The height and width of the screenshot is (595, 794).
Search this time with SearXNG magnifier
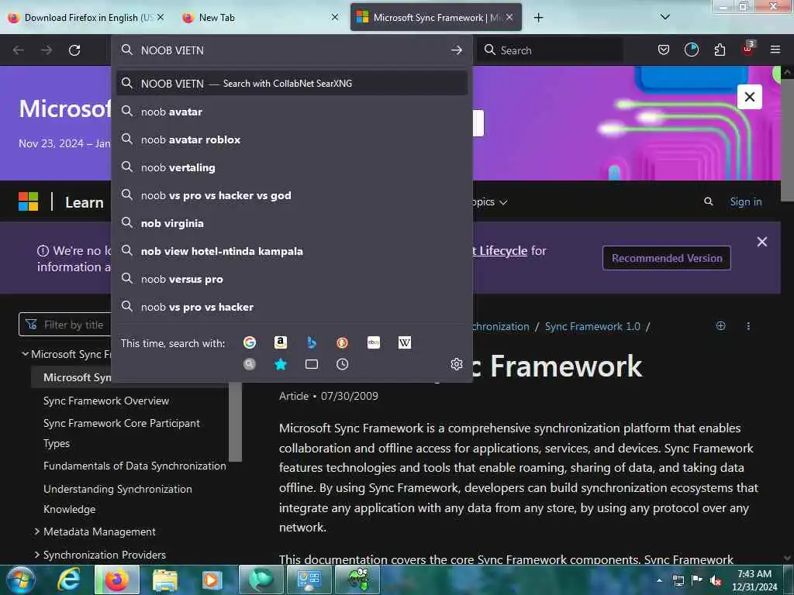[x=250, y=364]
